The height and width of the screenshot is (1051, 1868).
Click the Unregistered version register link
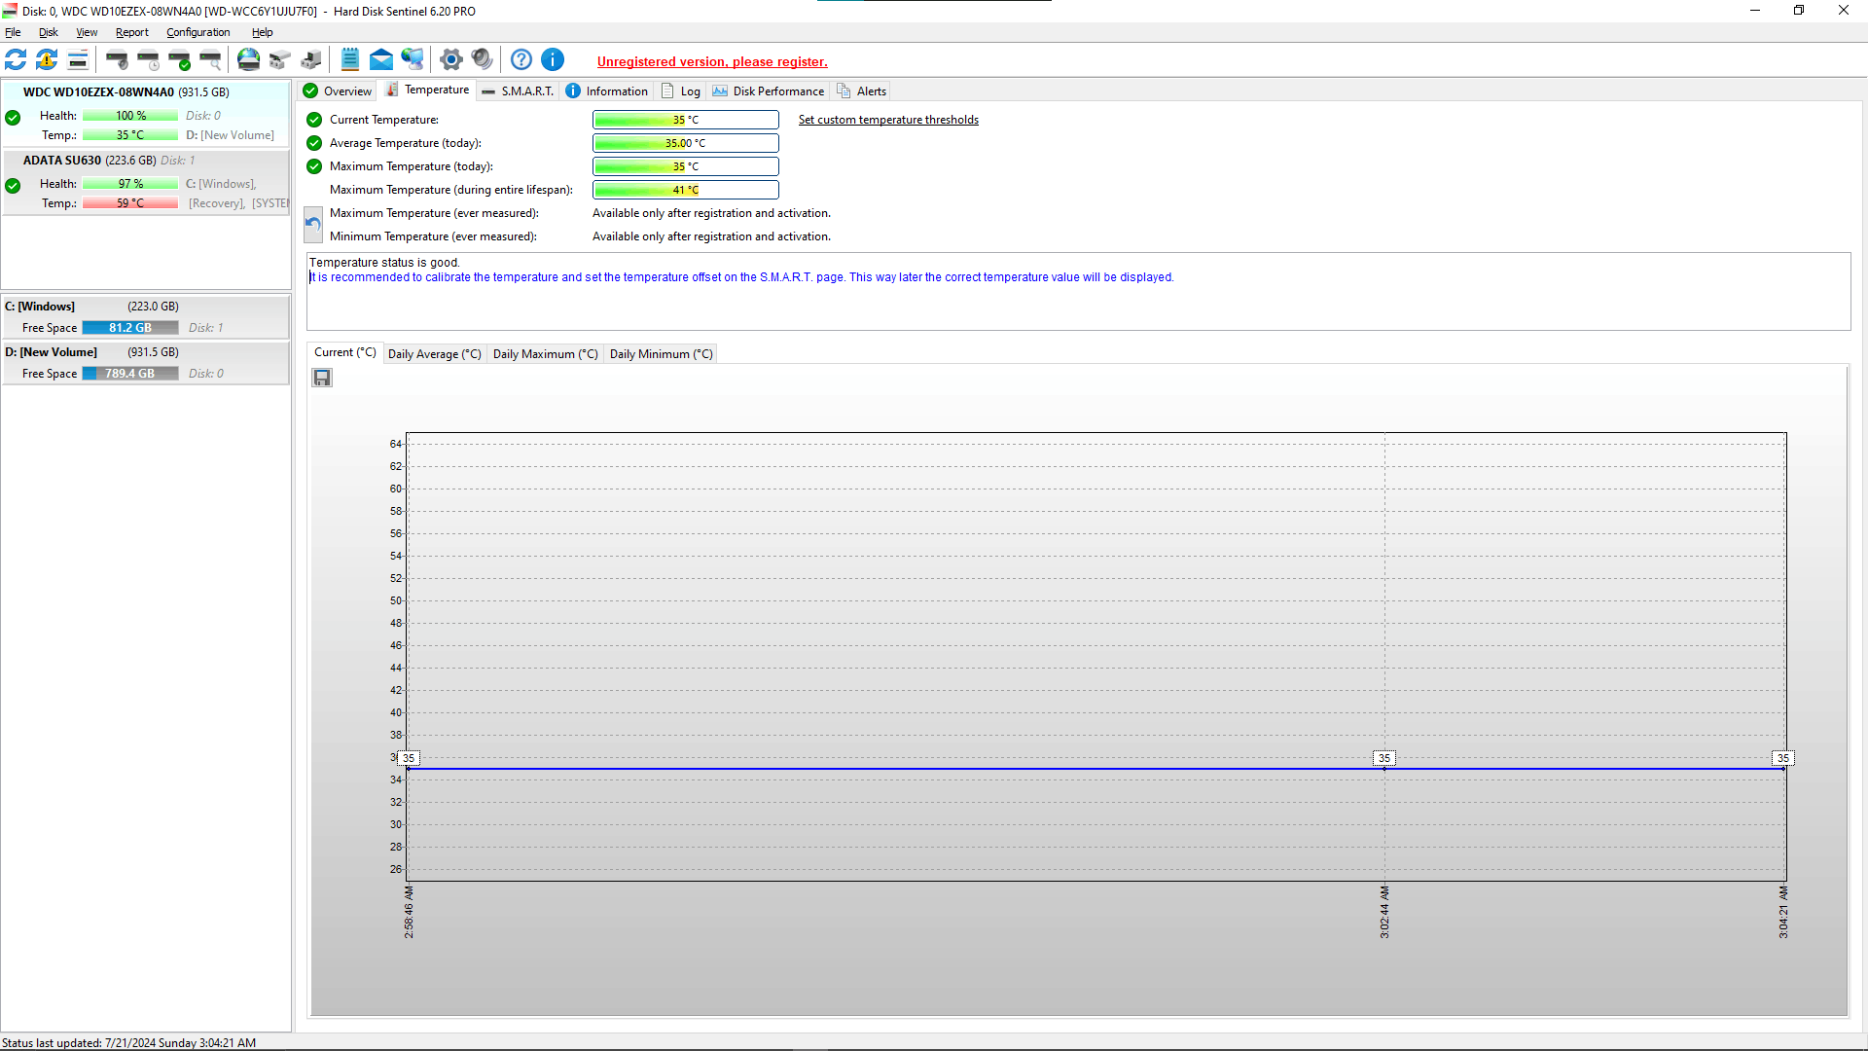point(712,61)
